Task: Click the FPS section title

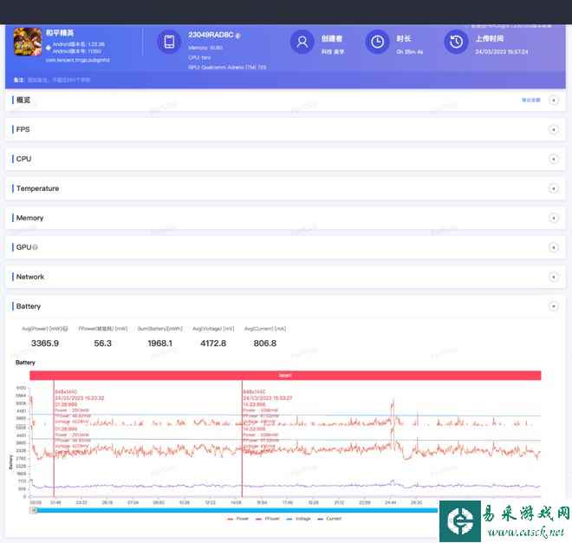Action: pyautogui.click(x=23, y=129)
